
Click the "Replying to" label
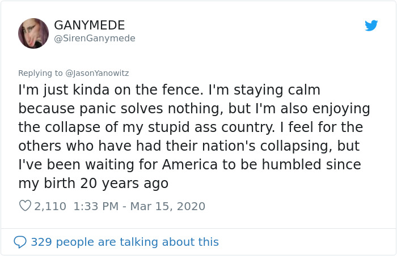pos(41,73)
